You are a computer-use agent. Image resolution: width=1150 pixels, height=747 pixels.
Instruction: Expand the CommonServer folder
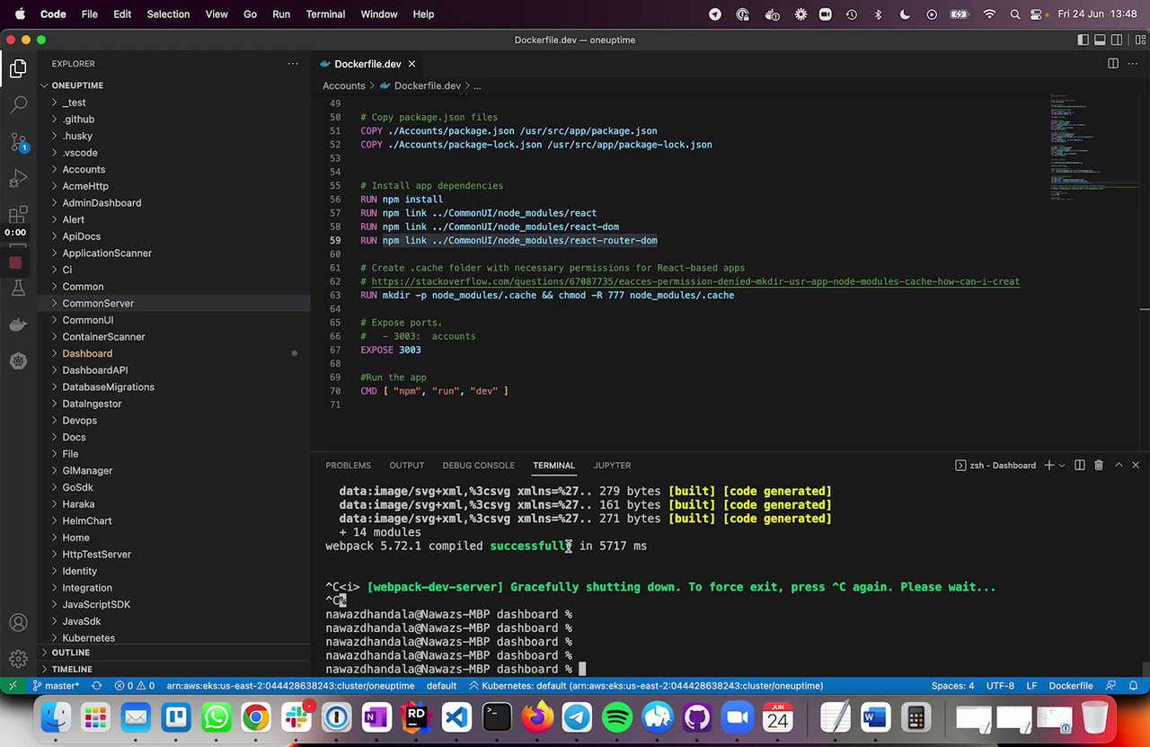point(98,303)
